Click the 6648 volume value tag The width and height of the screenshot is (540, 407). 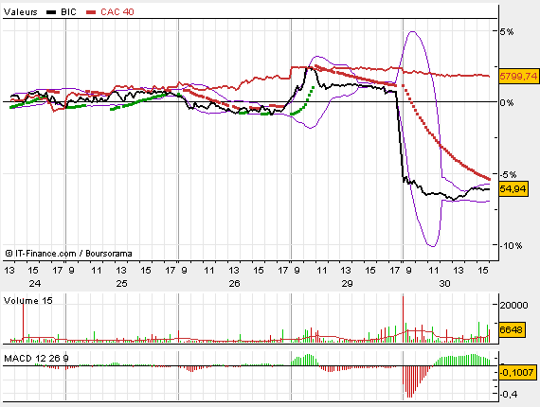coord(512,330)
